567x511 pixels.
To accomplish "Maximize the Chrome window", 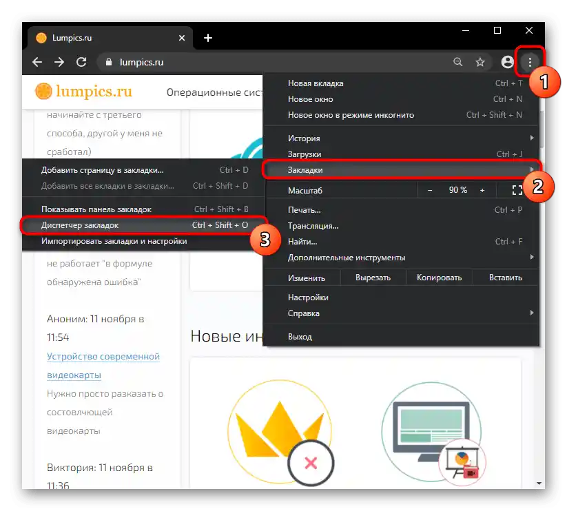I will 497,31.
